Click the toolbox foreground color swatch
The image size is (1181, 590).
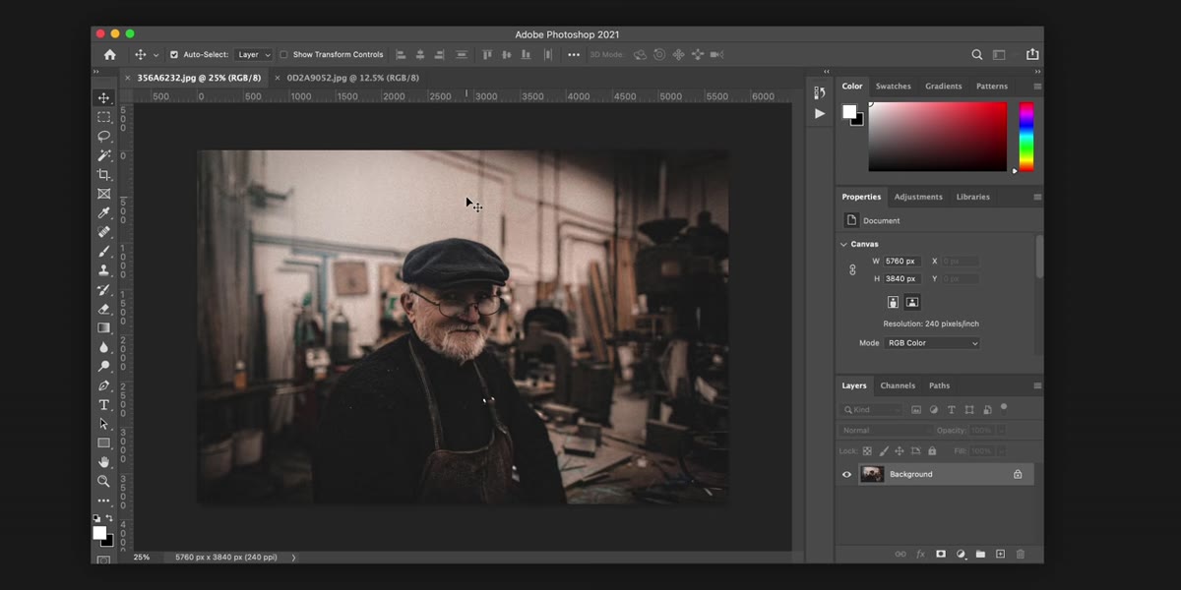click(99, 532)
